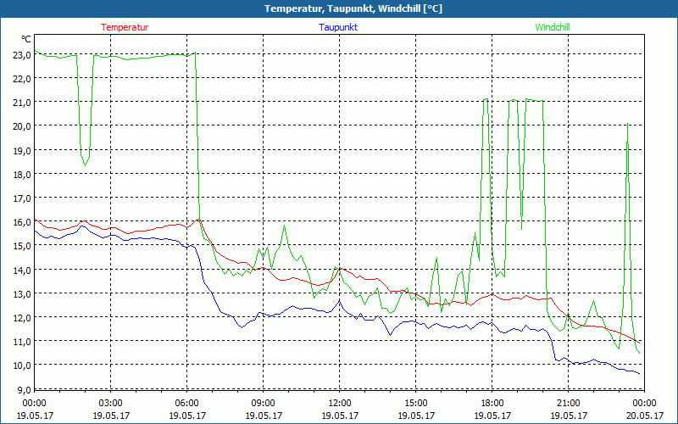The width and height of the screenshot is (678, 424).
Task: Click the 20.05.17 date label
Action: [644, 416]
